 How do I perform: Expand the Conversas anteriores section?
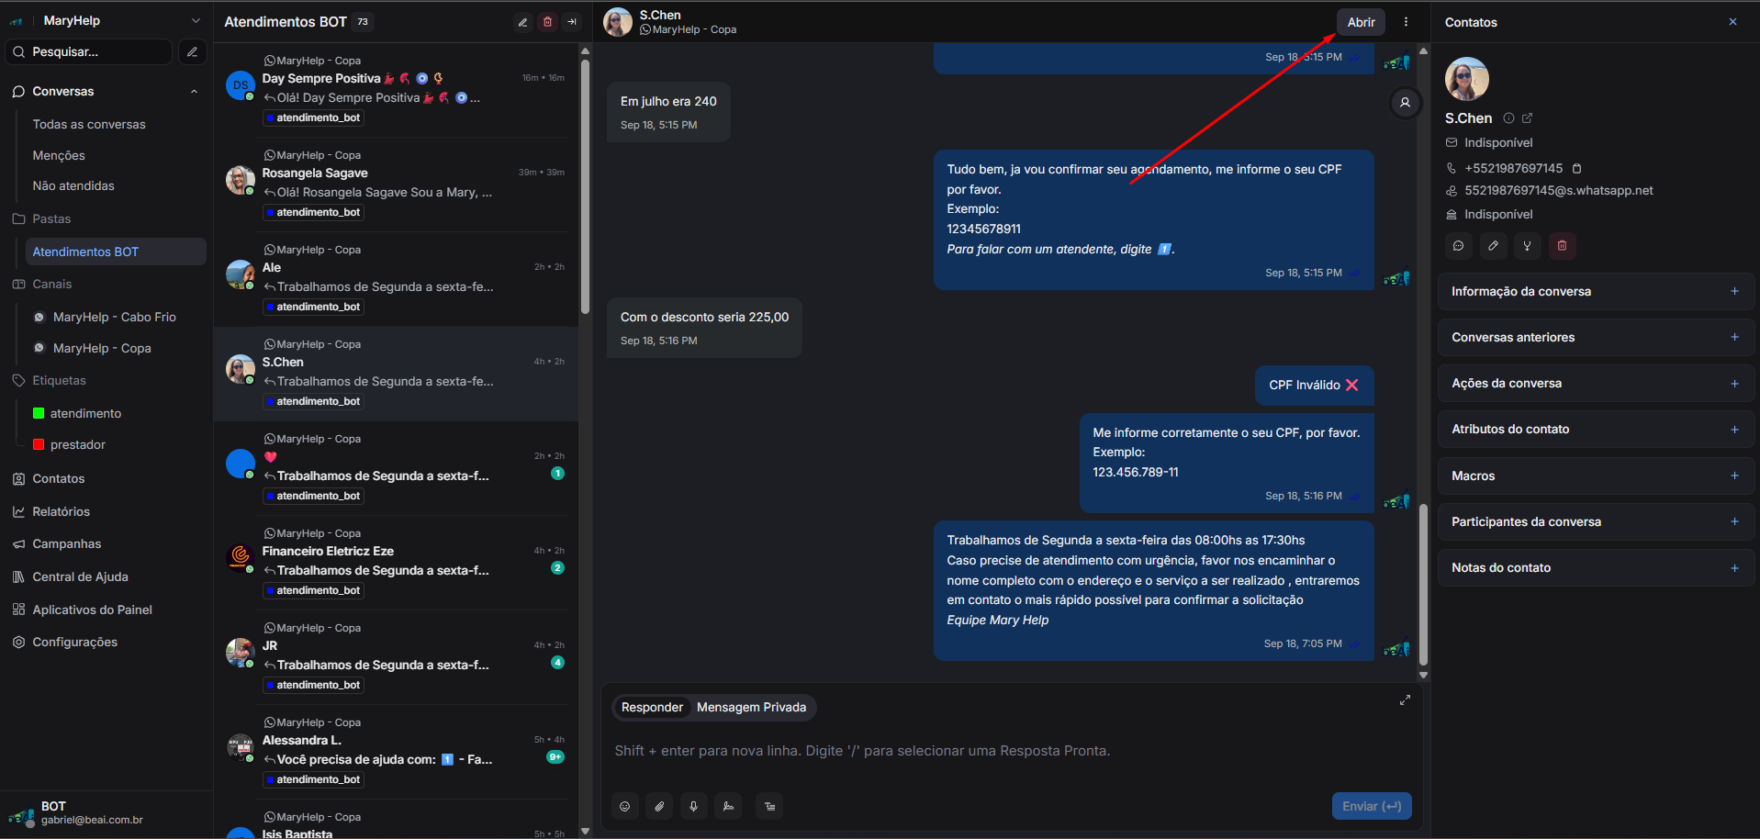1734,338
